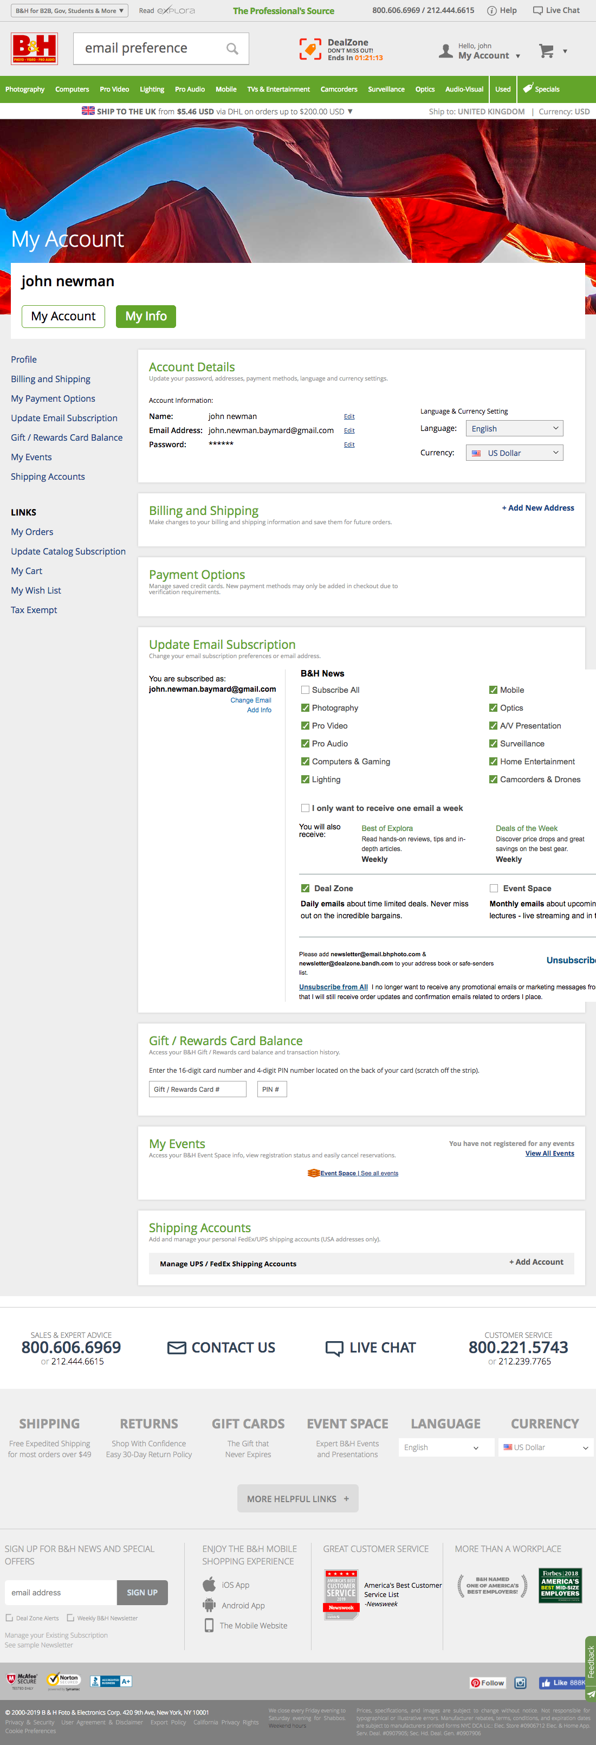Expand Ship to the UK details arrow
The image size is (596, 1745).
350,111
